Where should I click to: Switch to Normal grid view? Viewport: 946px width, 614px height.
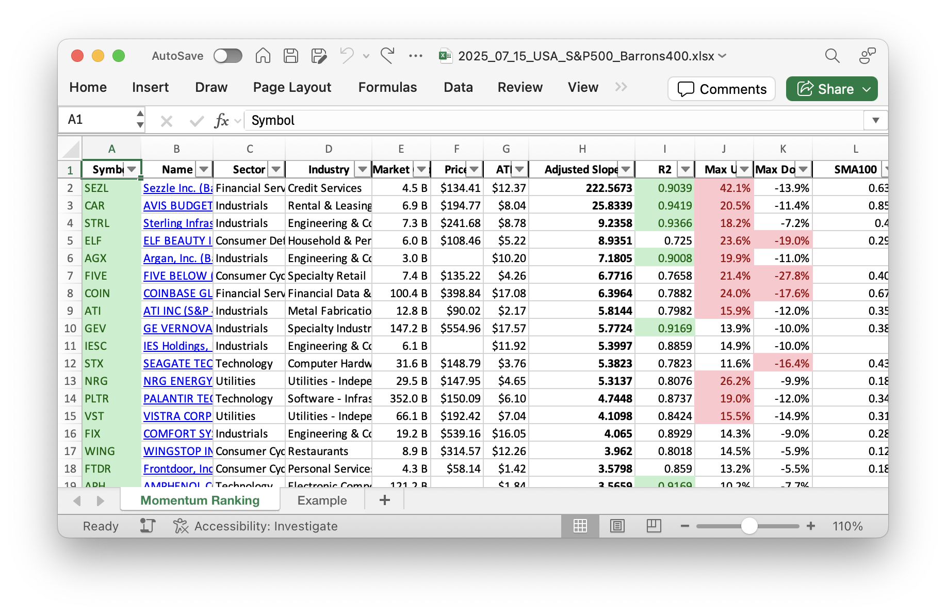pyautogui.click(x=580, y=526)
